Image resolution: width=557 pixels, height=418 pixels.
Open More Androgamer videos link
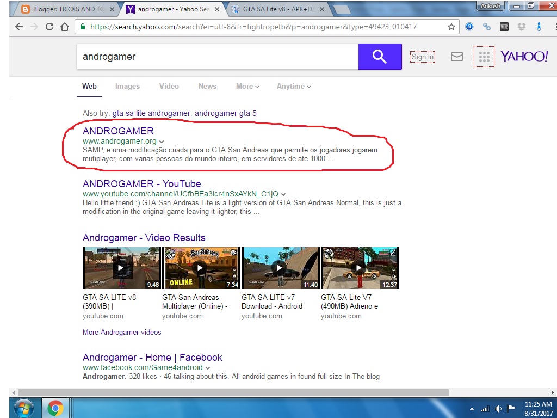[122, 333]
